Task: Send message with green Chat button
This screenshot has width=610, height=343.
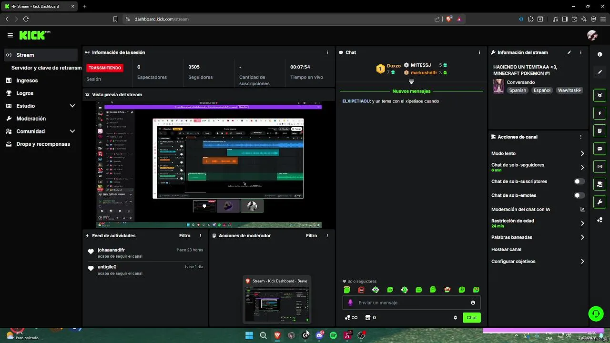Action: tap(471, 318)
